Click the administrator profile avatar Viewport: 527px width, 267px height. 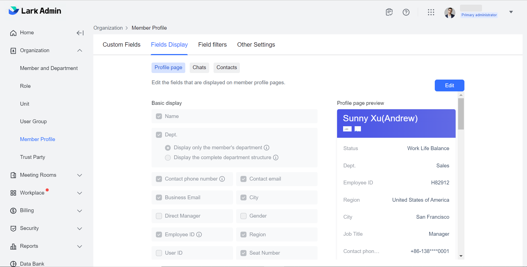pos(450,13)
